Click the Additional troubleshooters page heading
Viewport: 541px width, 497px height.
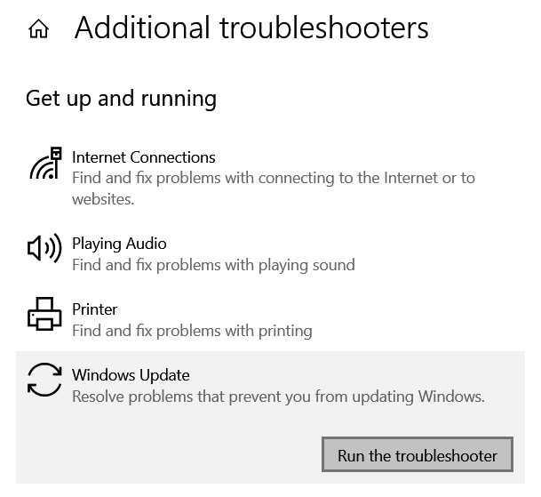(251, 28)
